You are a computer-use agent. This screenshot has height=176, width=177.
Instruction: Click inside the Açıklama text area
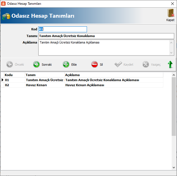coord(103,47)
